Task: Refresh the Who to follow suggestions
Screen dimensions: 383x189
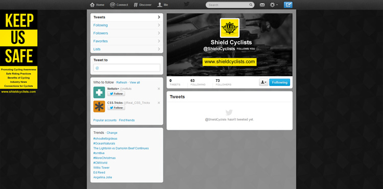Action: pyautogui.click(x=122, y=83)
